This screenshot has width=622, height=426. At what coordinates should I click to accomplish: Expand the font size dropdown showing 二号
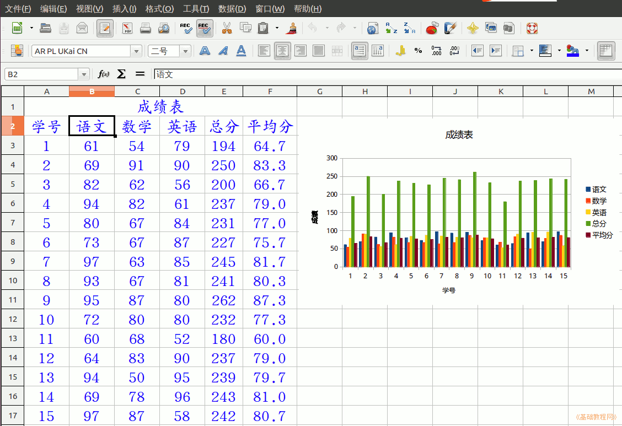[185, 51]
